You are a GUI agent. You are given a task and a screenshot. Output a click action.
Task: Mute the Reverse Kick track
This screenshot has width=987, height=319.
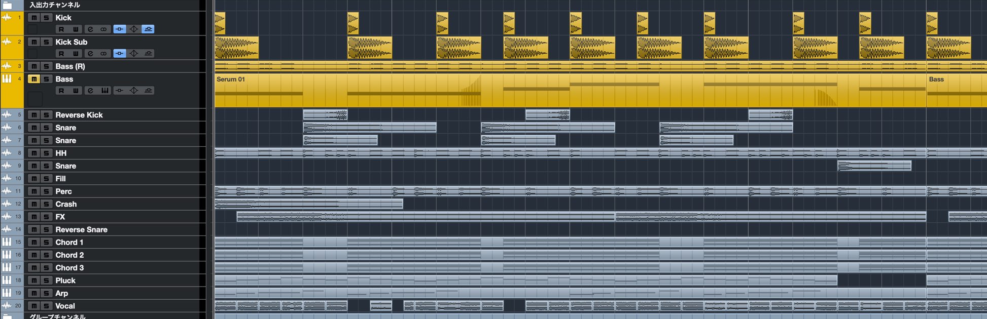[34, 115]
